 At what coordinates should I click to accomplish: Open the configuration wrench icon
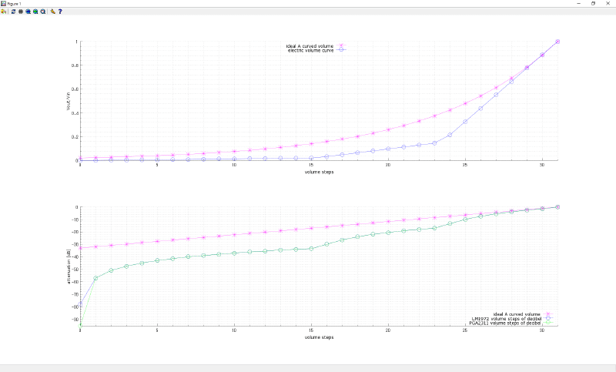pyautogui.click(x=53, y=12)
